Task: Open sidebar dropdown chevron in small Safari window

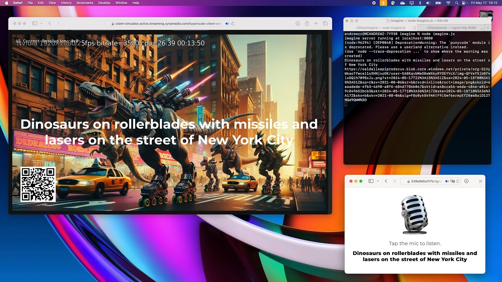Action: click(378, 181)
